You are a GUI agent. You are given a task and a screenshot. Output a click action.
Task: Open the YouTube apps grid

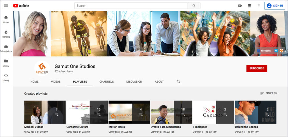pos(249,6)
